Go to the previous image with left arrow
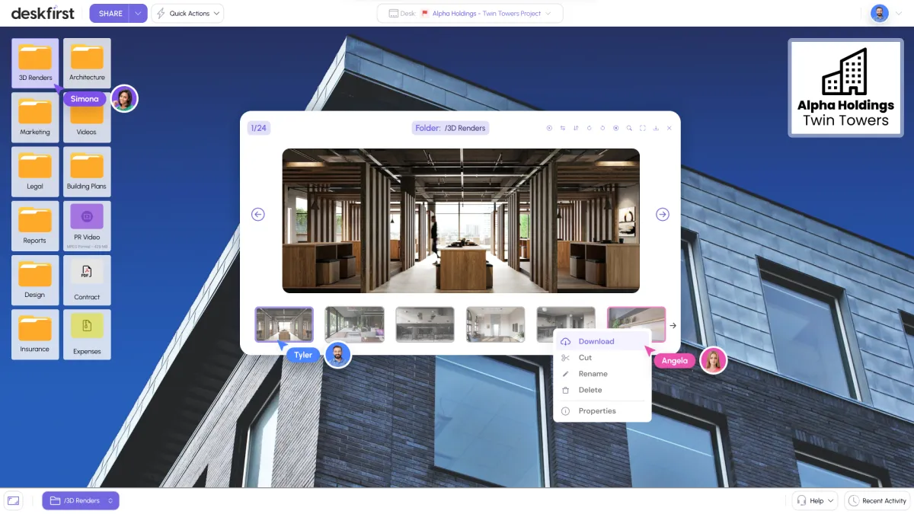Screen dimensions: 914x514 click(258, 215)
